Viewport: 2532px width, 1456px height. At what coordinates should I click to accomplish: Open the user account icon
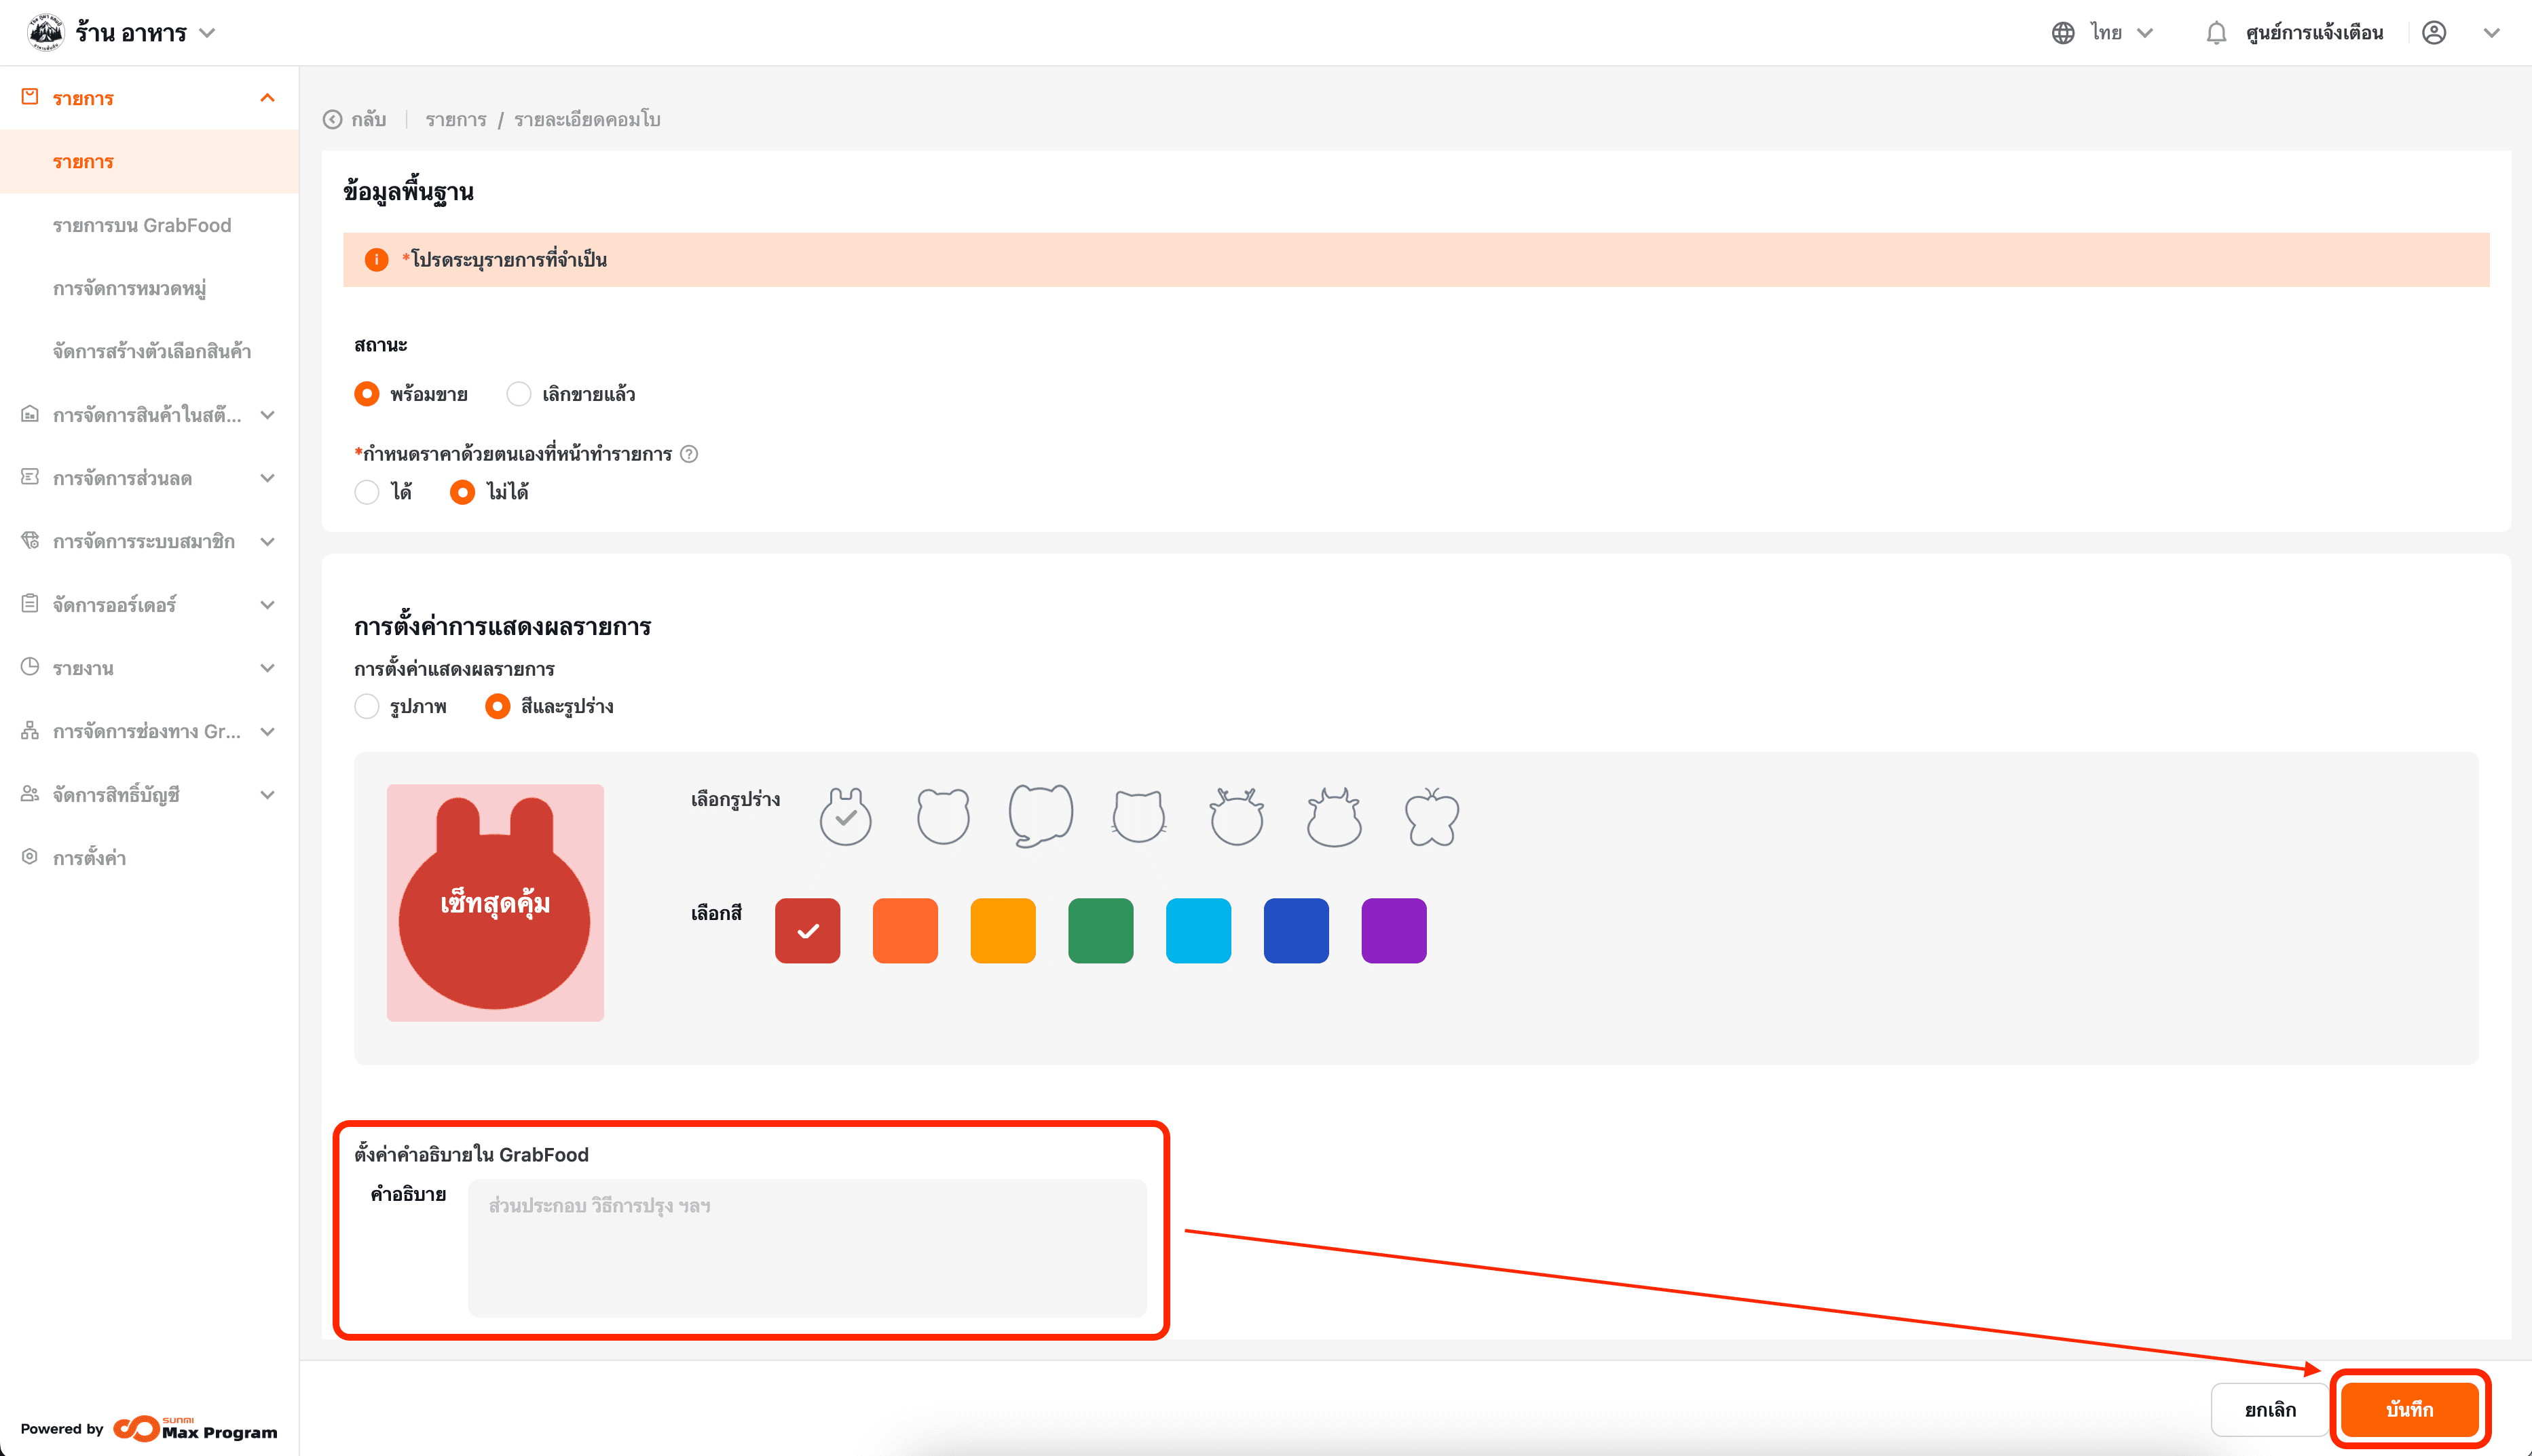pos(2434,33)
